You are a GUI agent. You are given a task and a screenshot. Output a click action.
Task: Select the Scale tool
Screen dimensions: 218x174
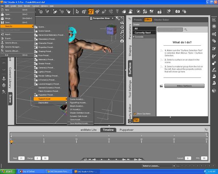coord(104,12)
